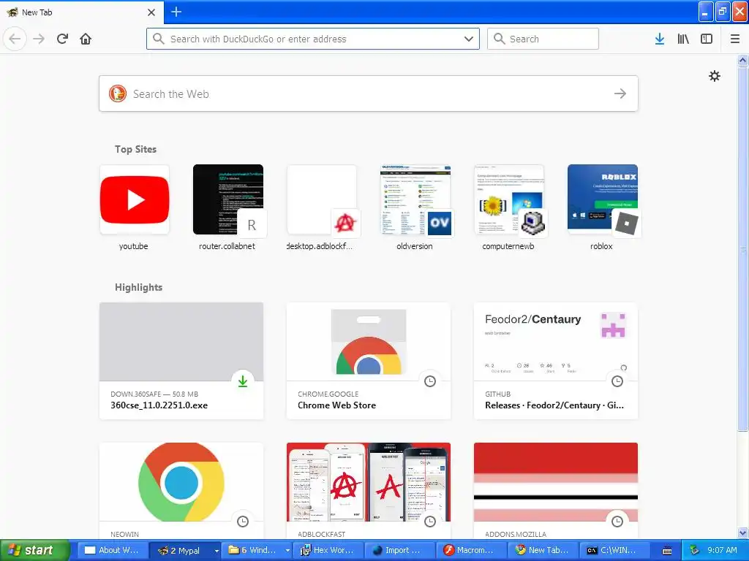749x561 pixels.
Task: Click the Highlights section heading
Action: tap(138, 287)
